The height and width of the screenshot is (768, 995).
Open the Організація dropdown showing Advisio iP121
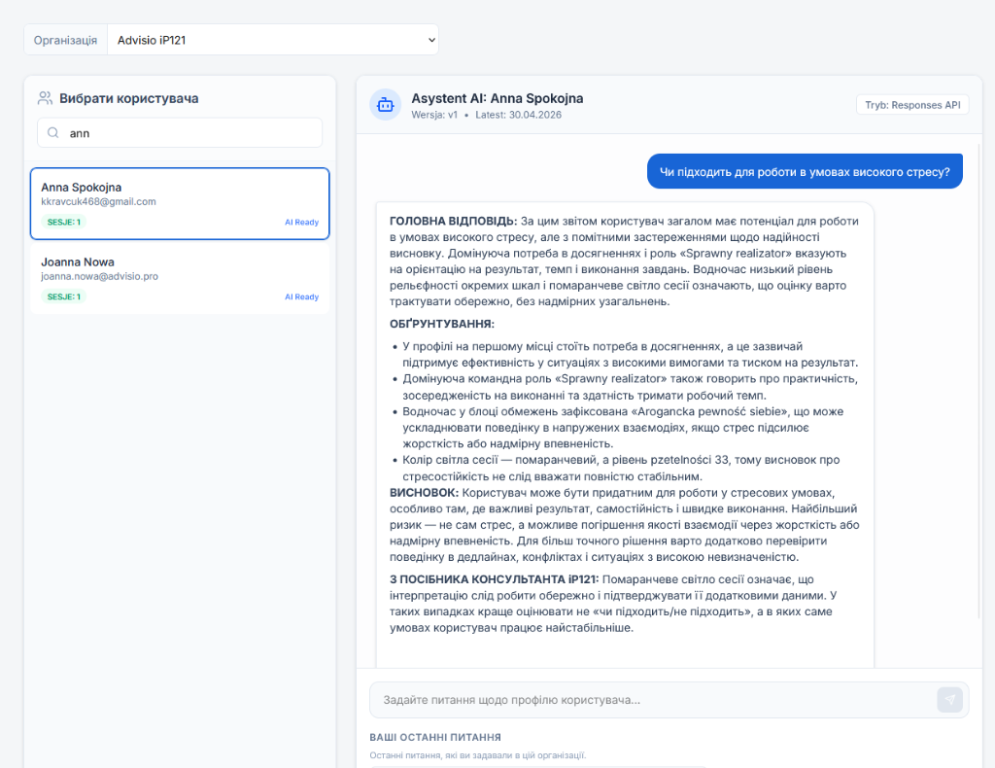[273, 40]
